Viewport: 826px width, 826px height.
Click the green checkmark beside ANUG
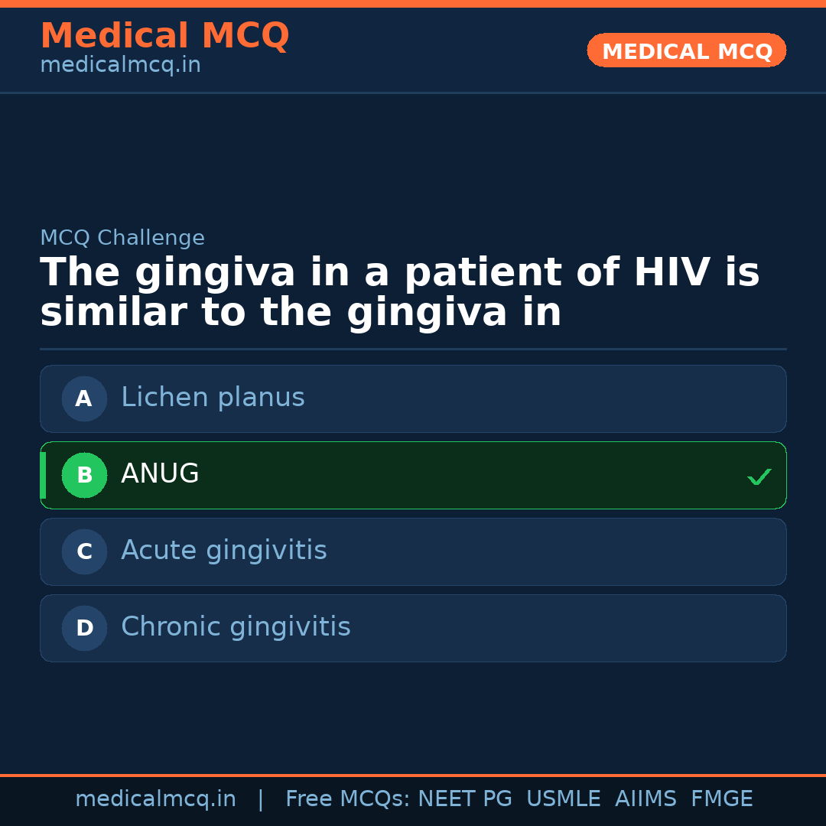(x=759, y=476)
